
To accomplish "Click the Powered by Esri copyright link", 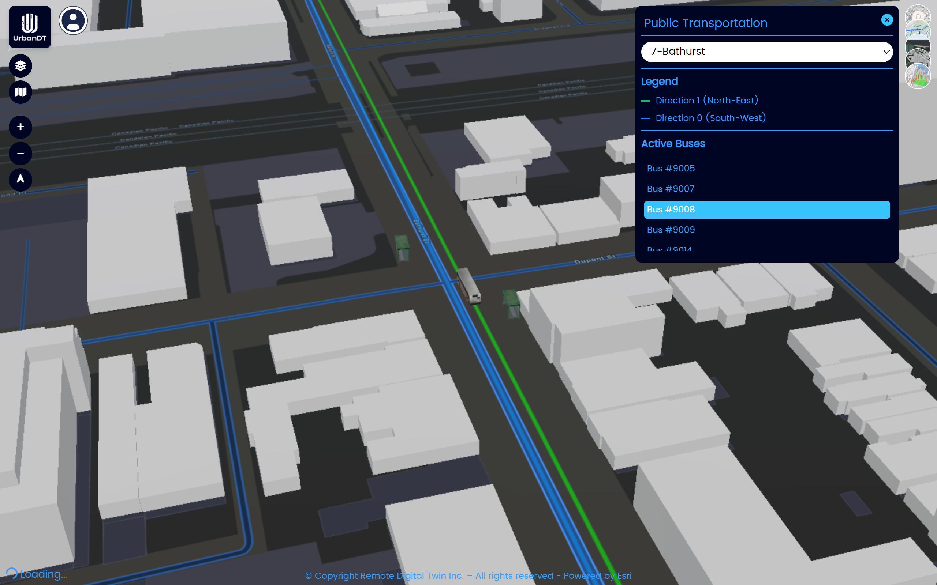I will [597, 576].
